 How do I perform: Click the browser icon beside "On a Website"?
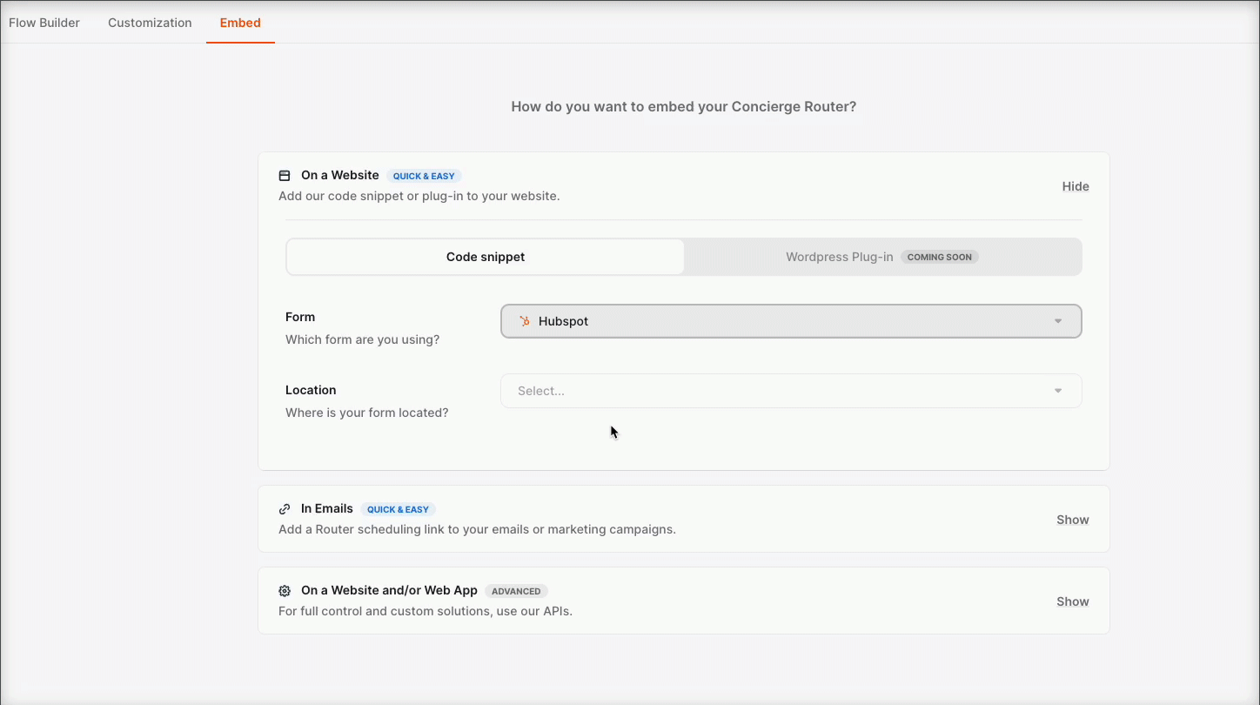(x=285, y=175)
